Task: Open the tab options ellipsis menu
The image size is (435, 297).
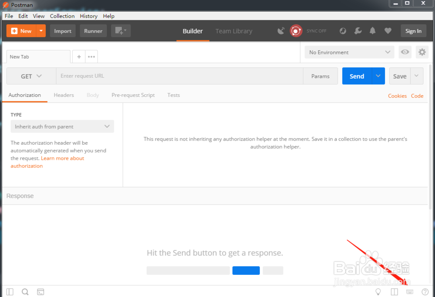Action: point(91,57)
